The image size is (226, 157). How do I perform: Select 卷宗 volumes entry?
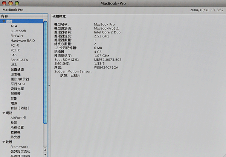pos(14,123)
